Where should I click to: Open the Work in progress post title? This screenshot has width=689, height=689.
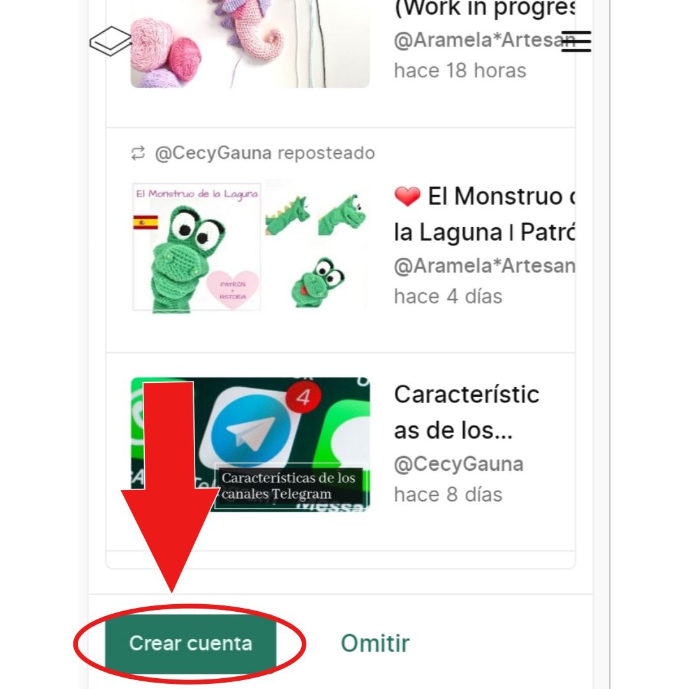[x=485, y=9]
